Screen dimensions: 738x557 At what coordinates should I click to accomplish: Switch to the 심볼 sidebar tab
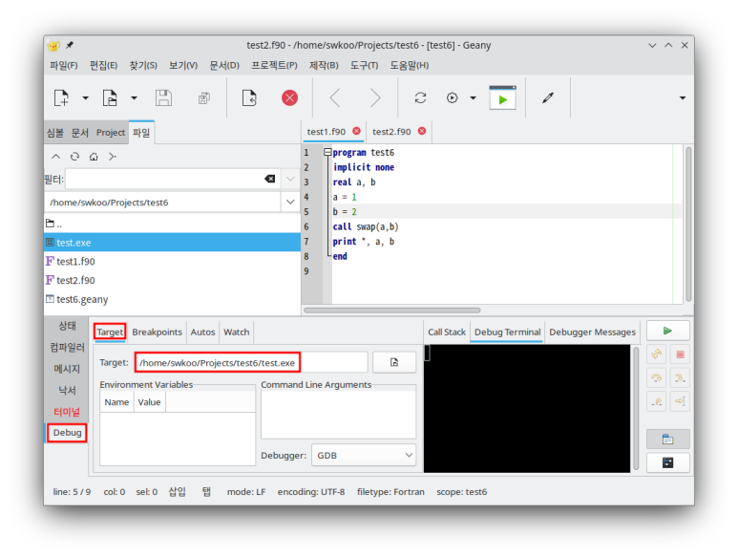55,133
